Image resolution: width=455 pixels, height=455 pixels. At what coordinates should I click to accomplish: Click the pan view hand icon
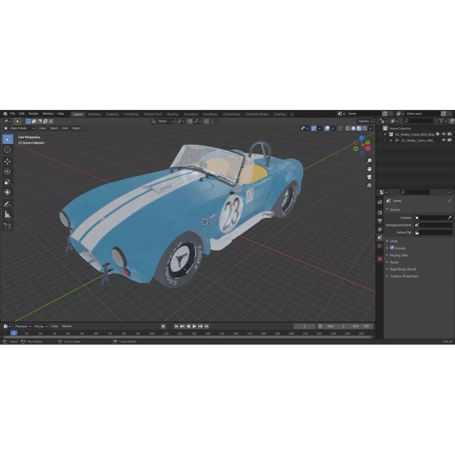[369, 169]
